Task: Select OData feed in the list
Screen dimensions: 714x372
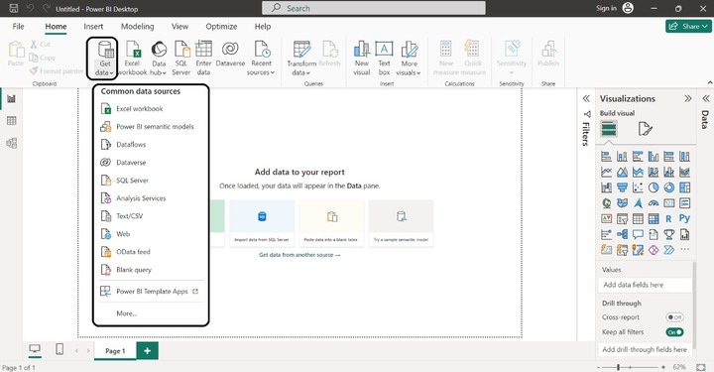Action: click(x=151, y=252)
